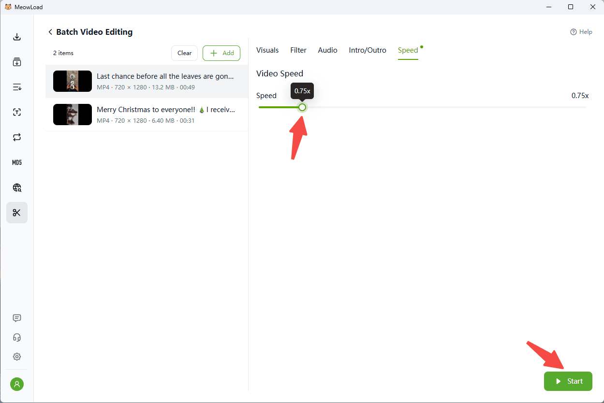604x403 pixels.
Task: Select the download list queue icon
Action: (17, 87)
